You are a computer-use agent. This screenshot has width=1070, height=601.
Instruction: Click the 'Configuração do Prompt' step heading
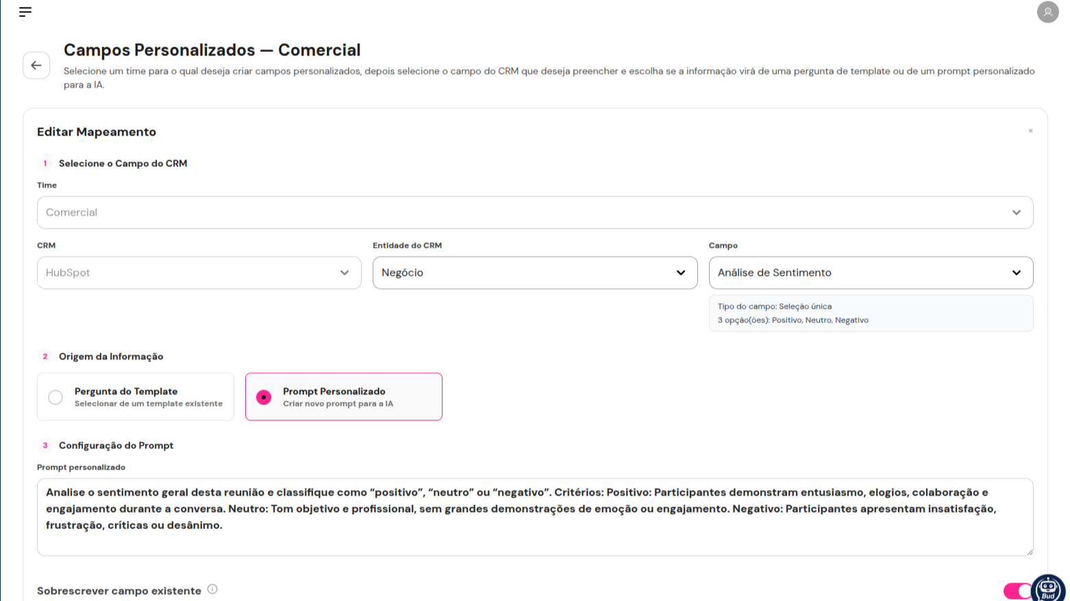coord(116,446)
